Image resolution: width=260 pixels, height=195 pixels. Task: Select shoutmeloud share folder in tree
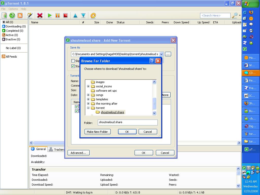click(112, 112)
